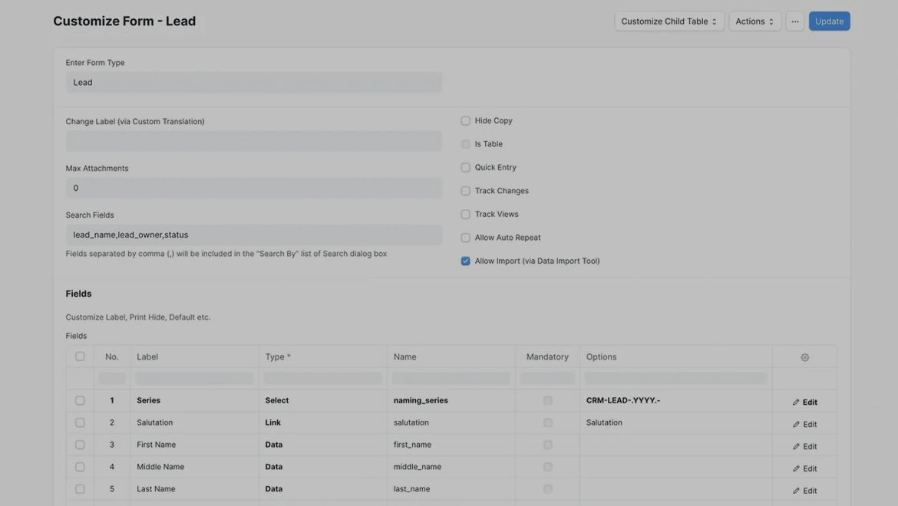
Task: Click the Label column filter field
Action: pos(194,379)
